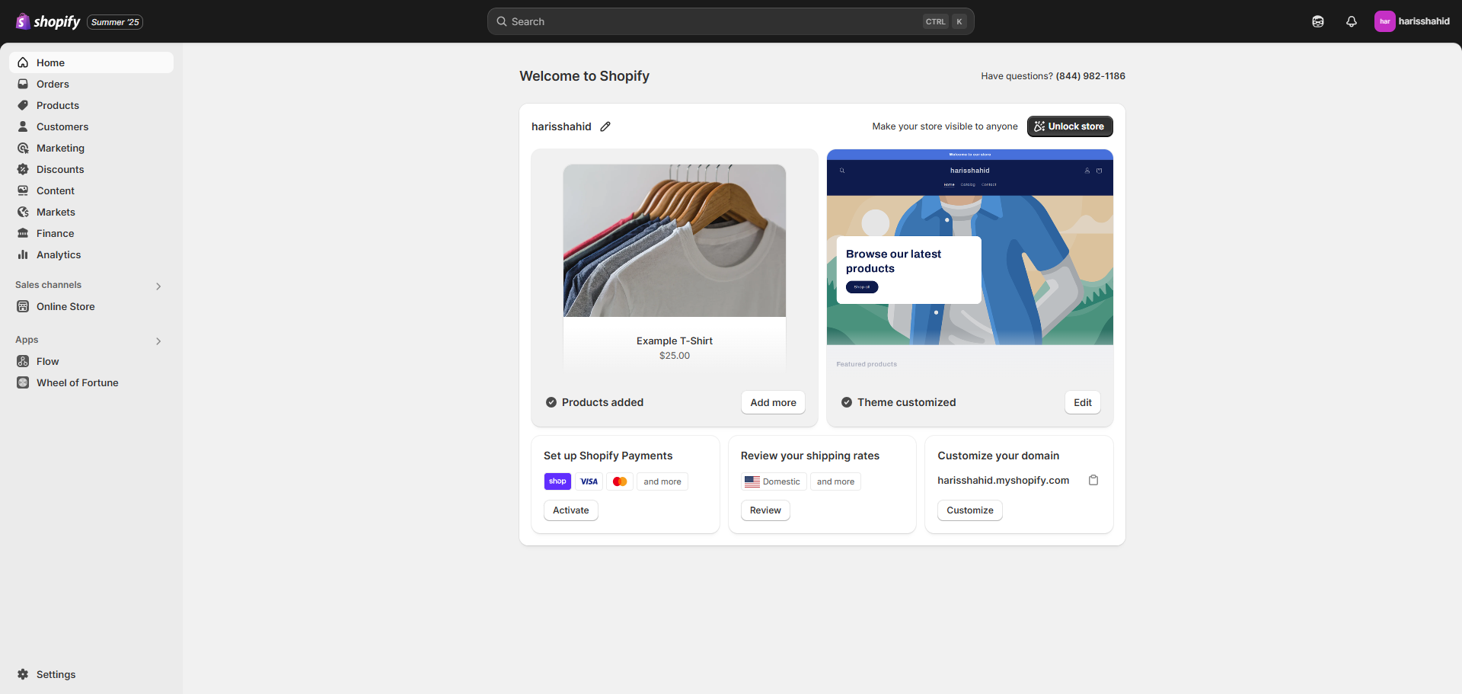Image resolution: width=1462 pixels, height=694 pixels.
Task: Click the Unlock store button
Action: click(1070, 126)
